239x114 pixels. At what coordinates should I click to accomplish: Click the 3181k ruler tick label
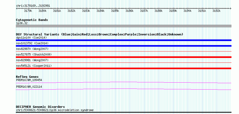pos(57,11)
